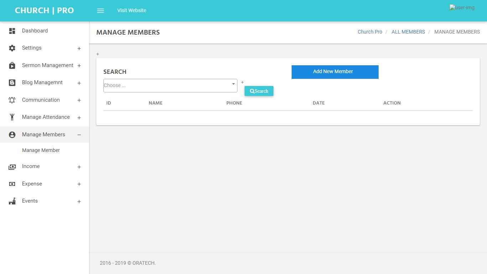Click the NAME column header

tap(155, 103)
